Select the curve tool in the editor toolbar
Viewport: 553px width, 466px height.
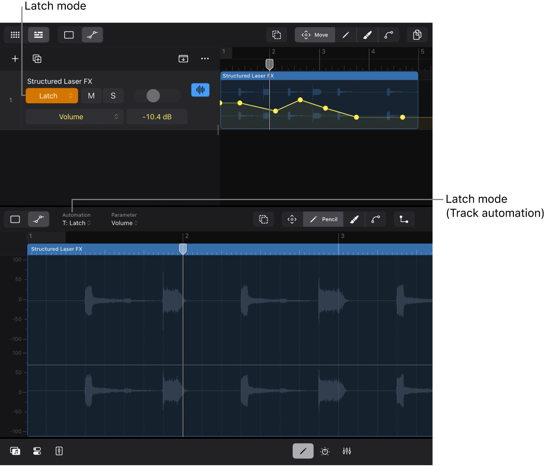click(x=375, y=219)
